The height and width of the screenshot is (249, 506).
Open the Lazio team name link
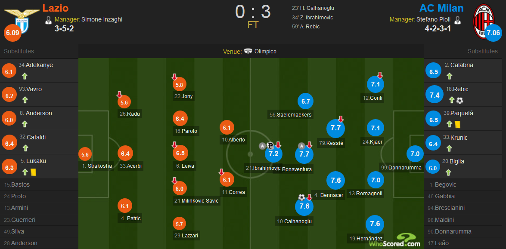point(56,8)
